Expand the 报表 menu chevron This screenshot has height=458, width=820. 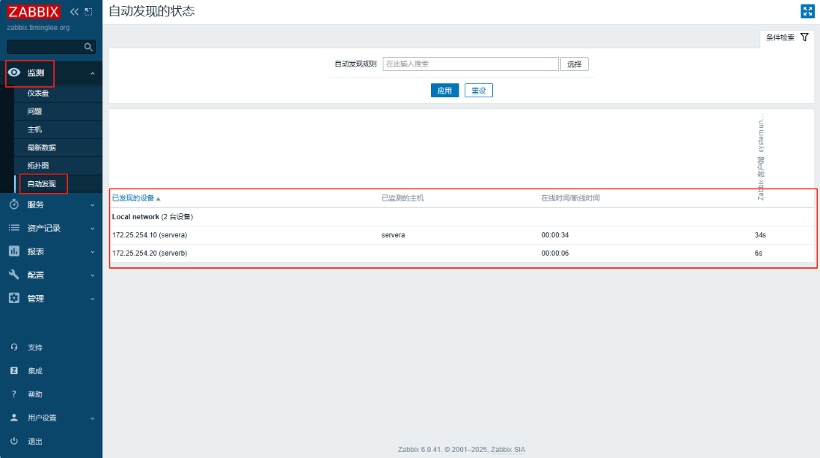(x=93, y=252)
